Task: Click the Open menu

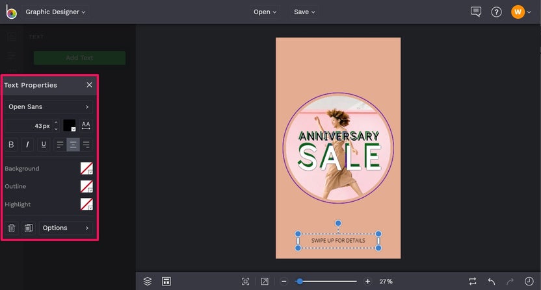Action: [265, 12]
